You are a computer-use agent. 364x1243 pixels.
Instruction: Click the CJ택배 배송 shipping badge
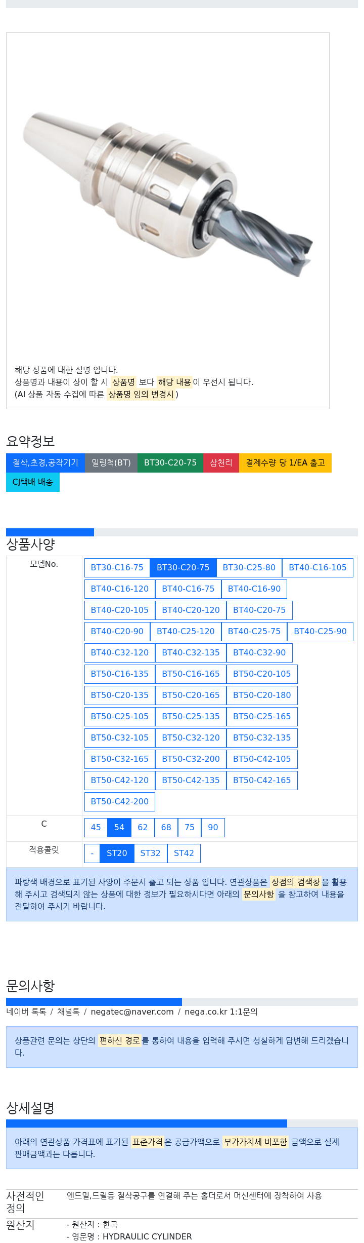[x=33, y=482]
